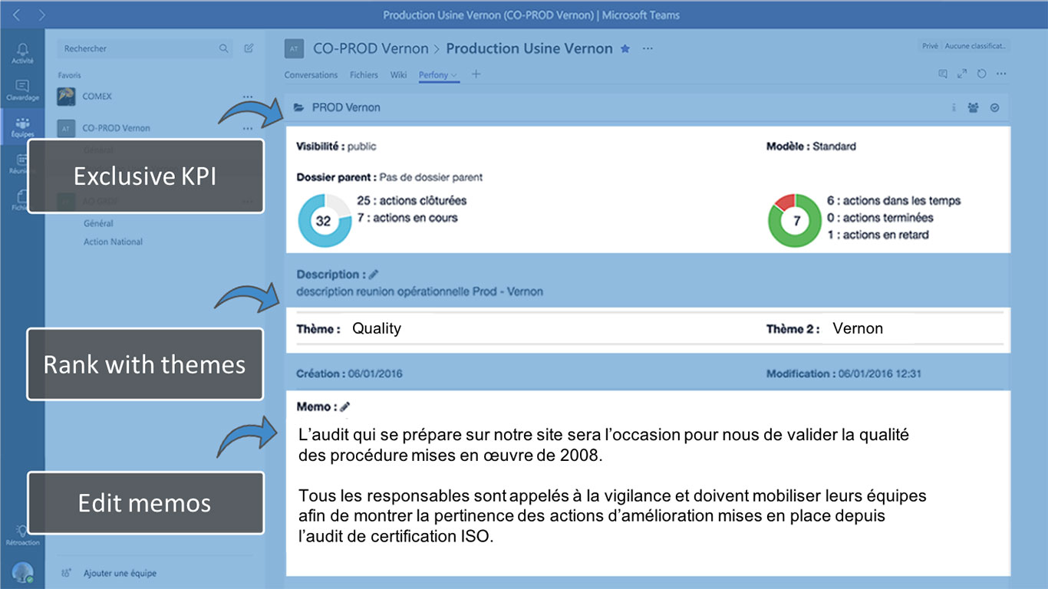1048x589 pixels.
Task: Click '25 : actions clôturées' text
Action: (412, 200)
